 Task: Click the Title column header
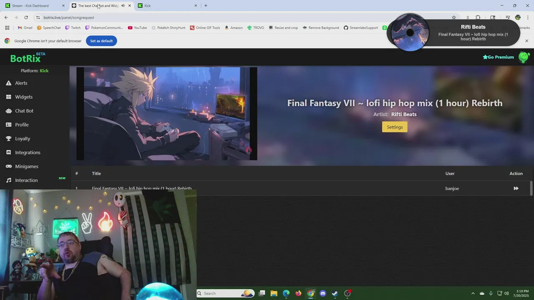[x=96, y=173]
